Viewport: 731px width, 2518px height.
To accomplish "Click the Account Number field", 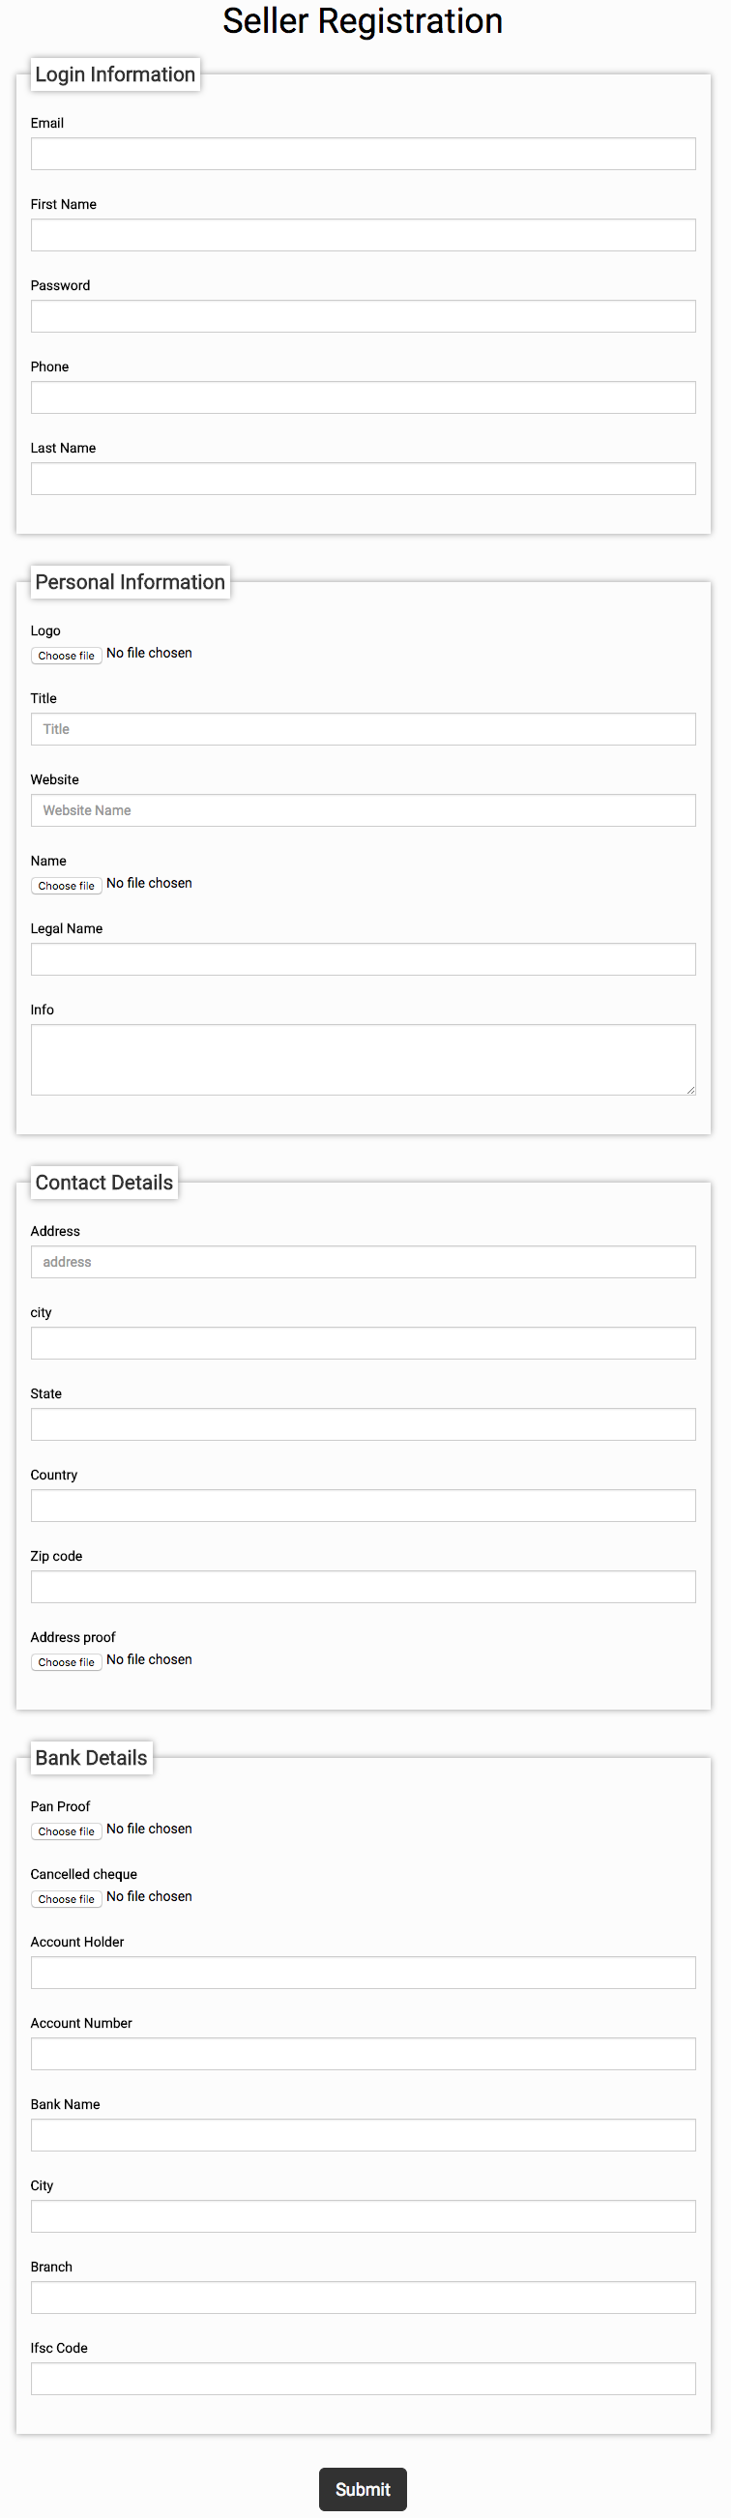I will pyautogui.click(x=363, y=2054).
